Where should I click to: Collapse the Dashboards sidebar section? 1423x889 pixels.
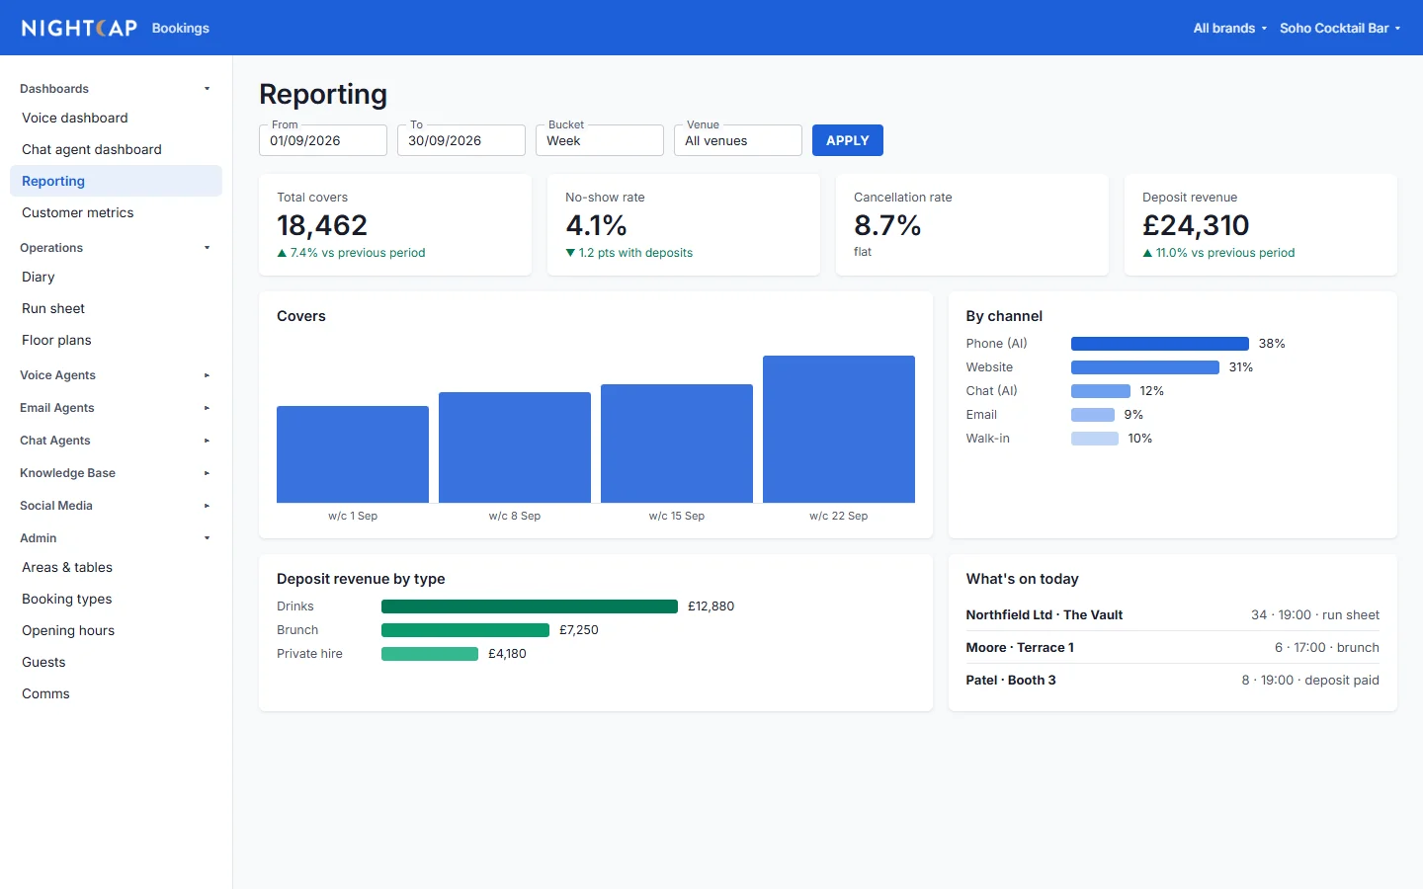click(x=116, y=89)
